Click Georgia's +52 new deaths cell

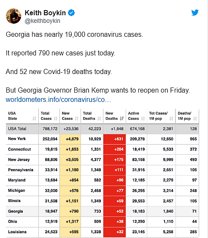tap(114, 211)
